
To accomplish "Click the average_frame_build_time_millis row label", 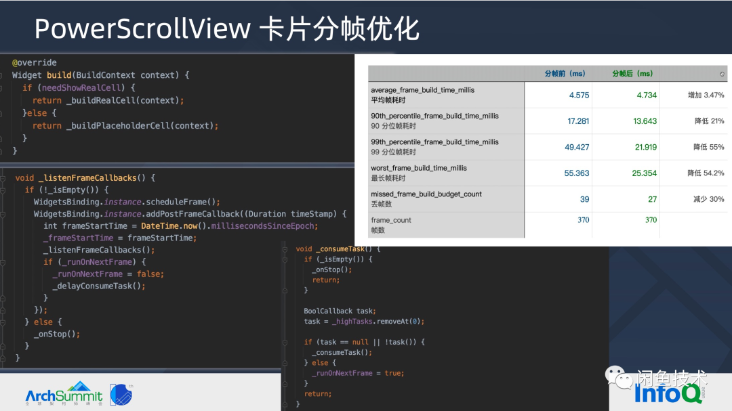I will 422,95.
